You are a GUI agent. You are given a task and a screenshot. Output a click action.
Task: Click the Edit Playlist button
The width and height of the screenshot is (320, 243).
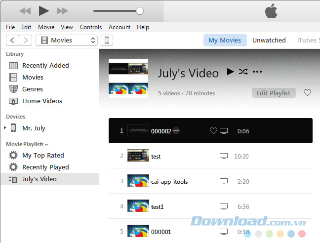click(x=274, y=93)
